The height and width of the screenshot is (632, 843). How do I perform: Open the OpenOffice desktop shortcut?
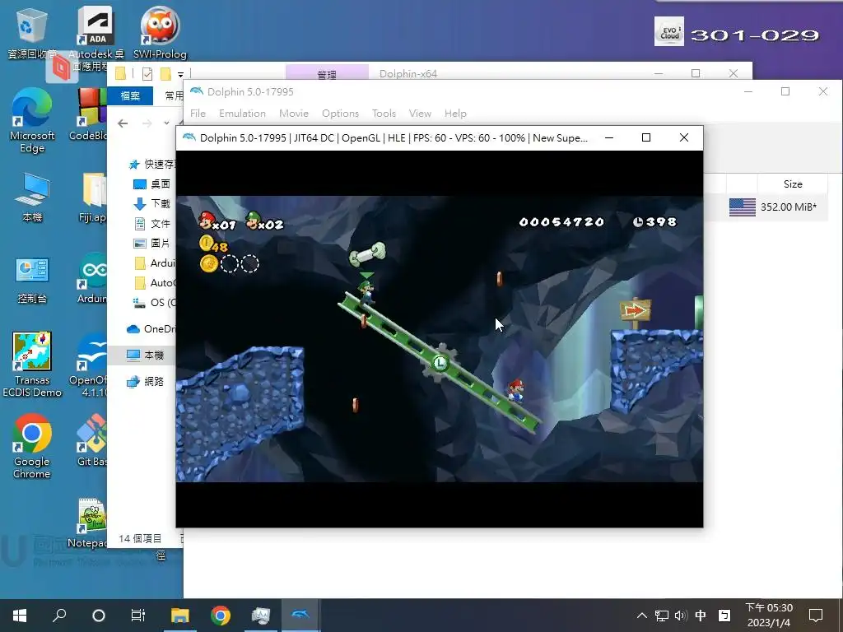[91, 365]
